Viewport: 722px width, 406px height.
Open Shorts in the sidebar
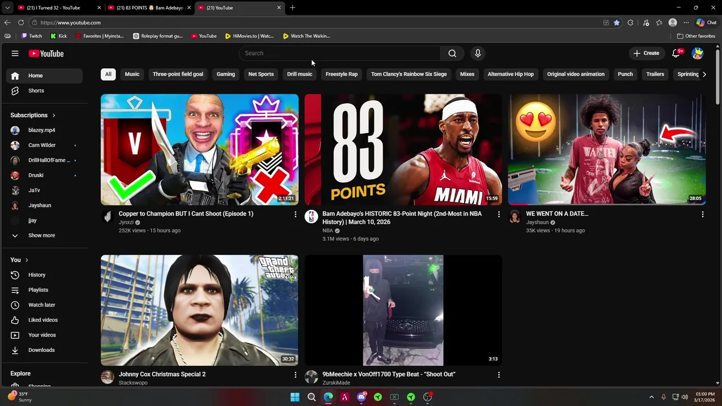(x=45, y=91)
